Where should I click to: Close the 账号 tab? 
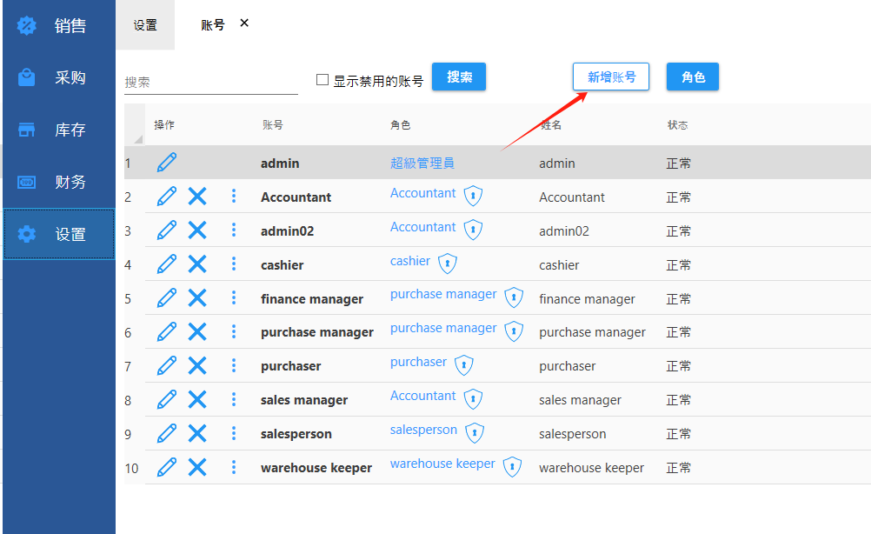tap(244, 23)
